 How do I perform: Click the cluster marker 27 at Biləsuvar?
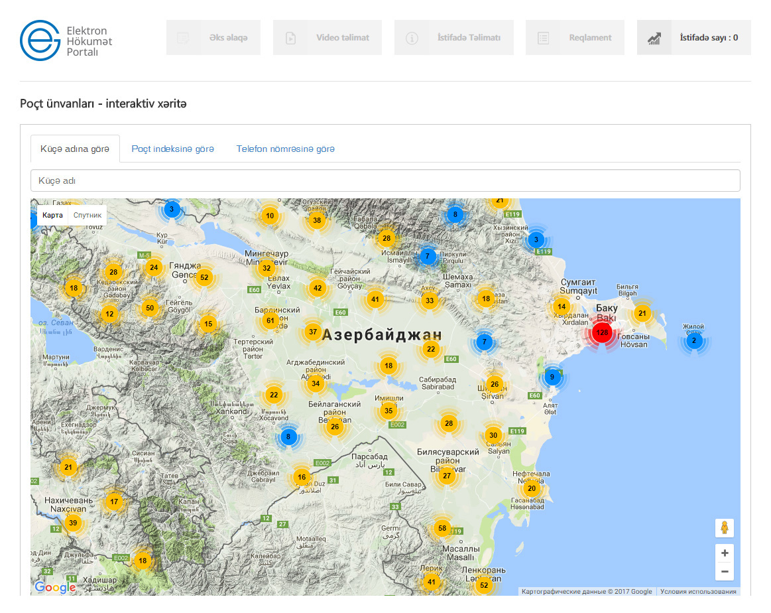(446, 476)
